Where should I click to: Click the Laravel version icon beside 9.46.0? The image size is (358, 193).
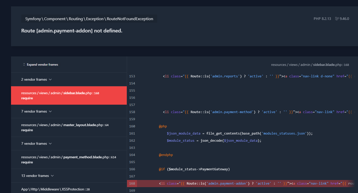pyautogui.click(x=337, y=19)
